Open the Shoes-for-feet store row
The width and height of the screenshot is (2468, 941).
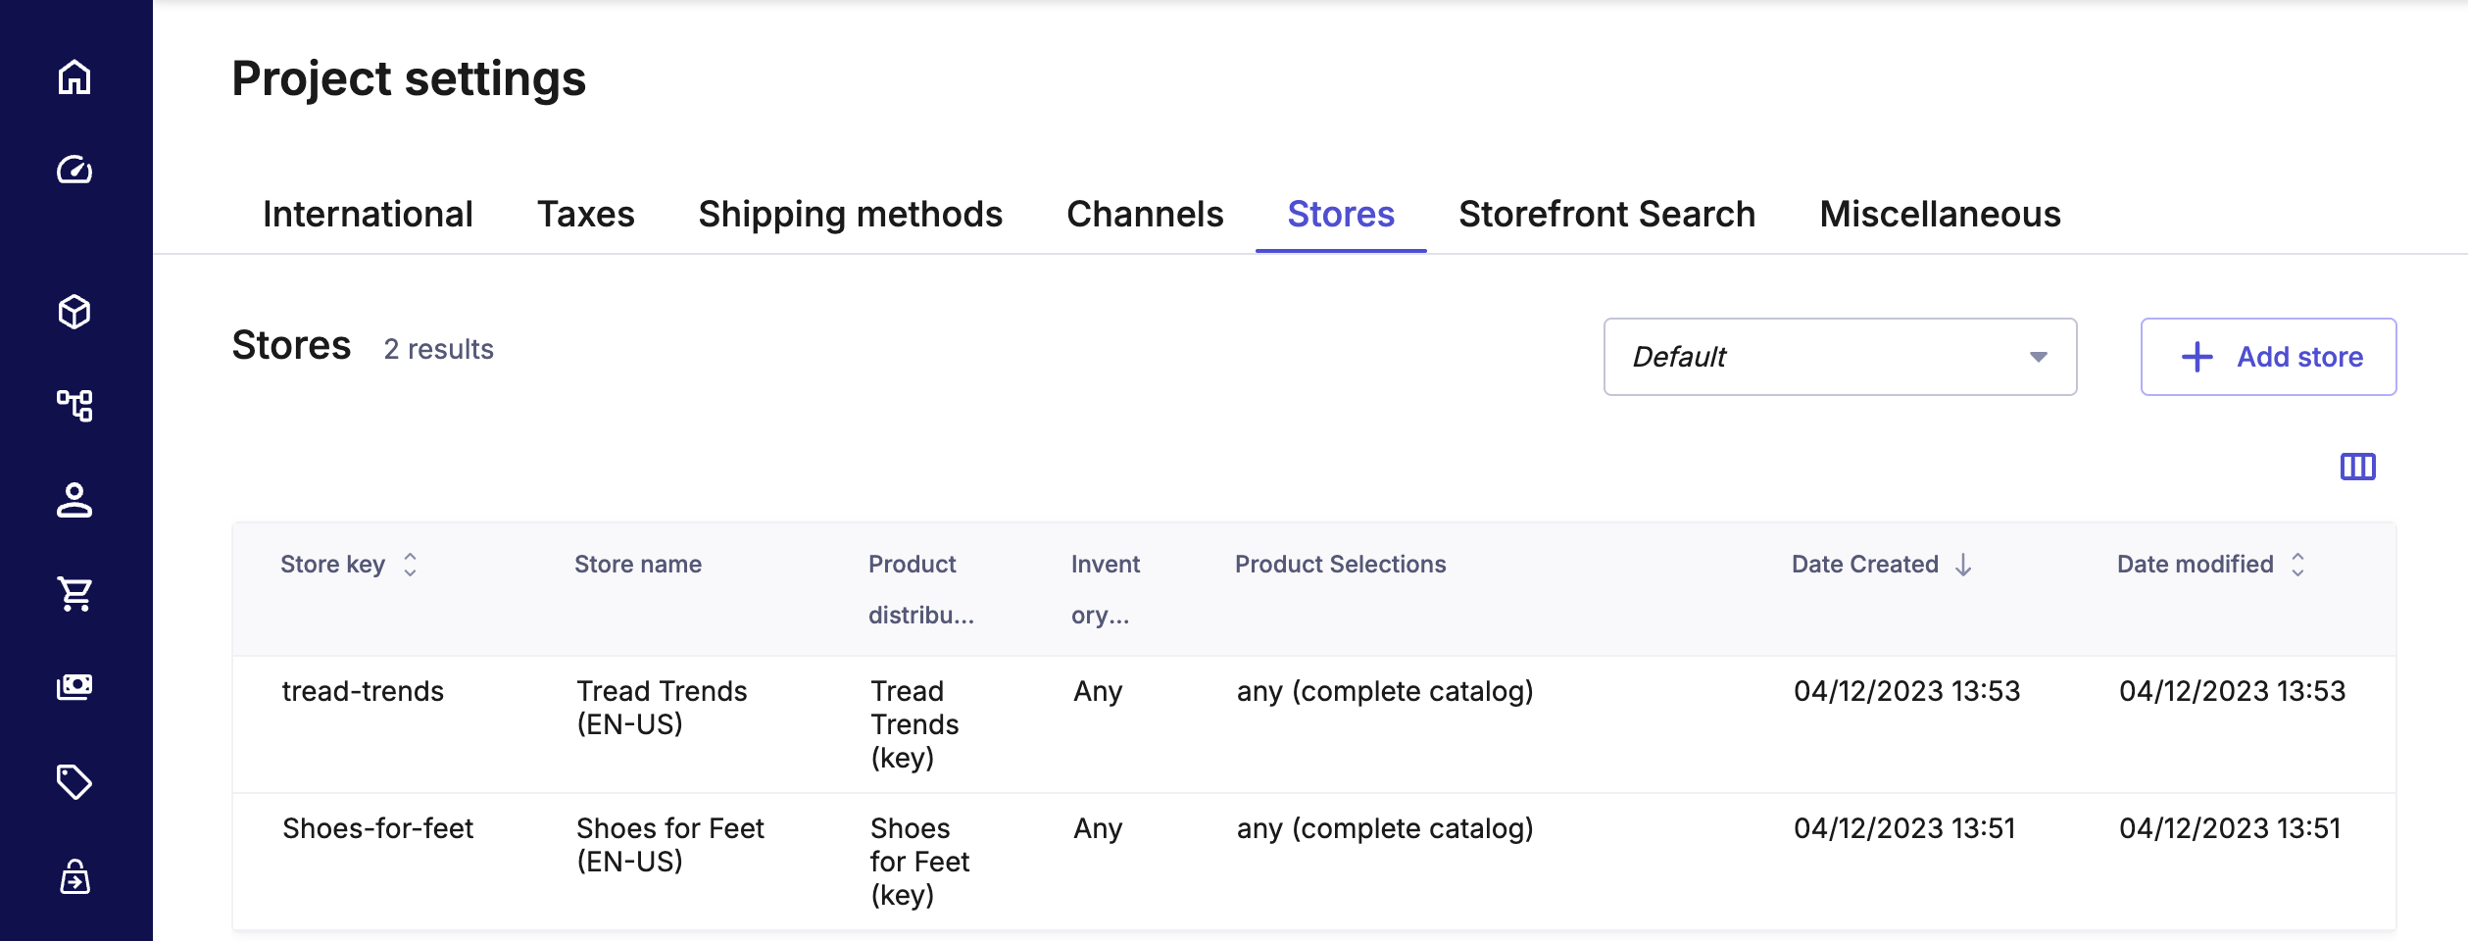377,829
